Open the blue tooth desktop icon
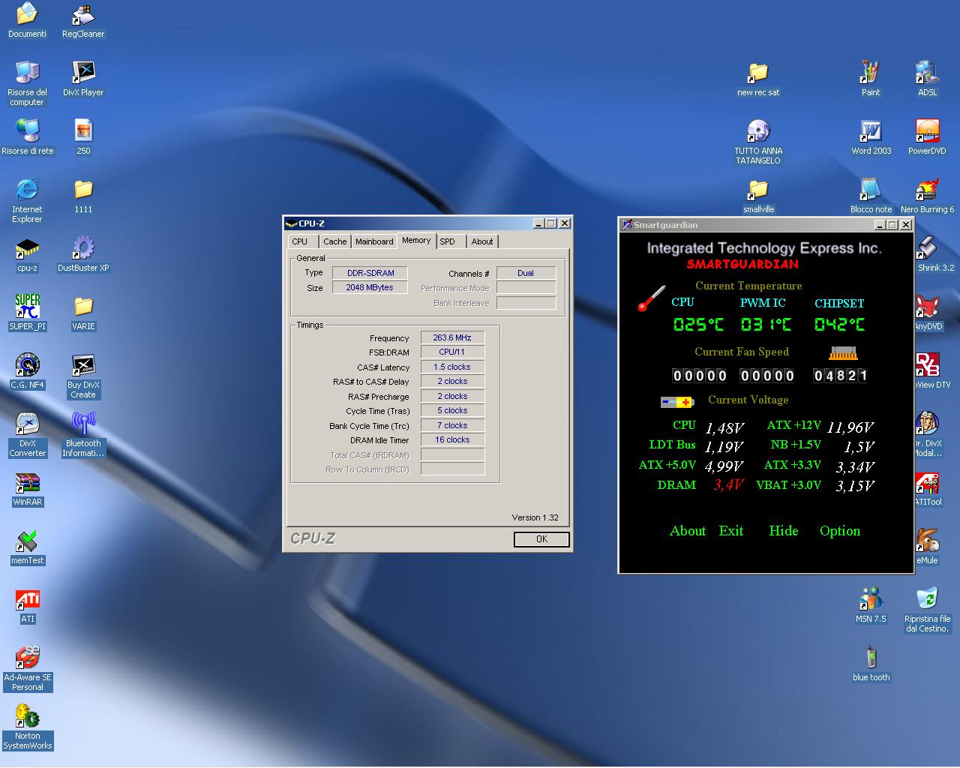 (x=871, y=664)
